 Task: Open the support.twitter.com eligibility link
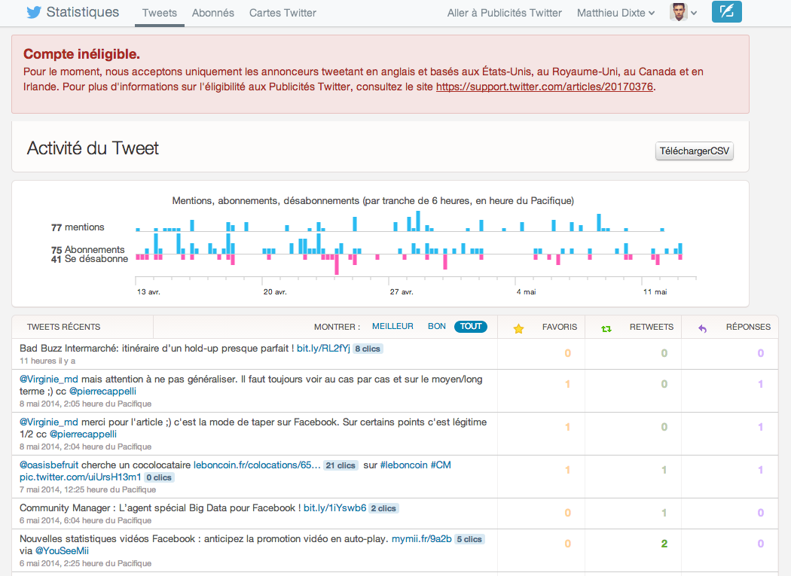point(545,87)
